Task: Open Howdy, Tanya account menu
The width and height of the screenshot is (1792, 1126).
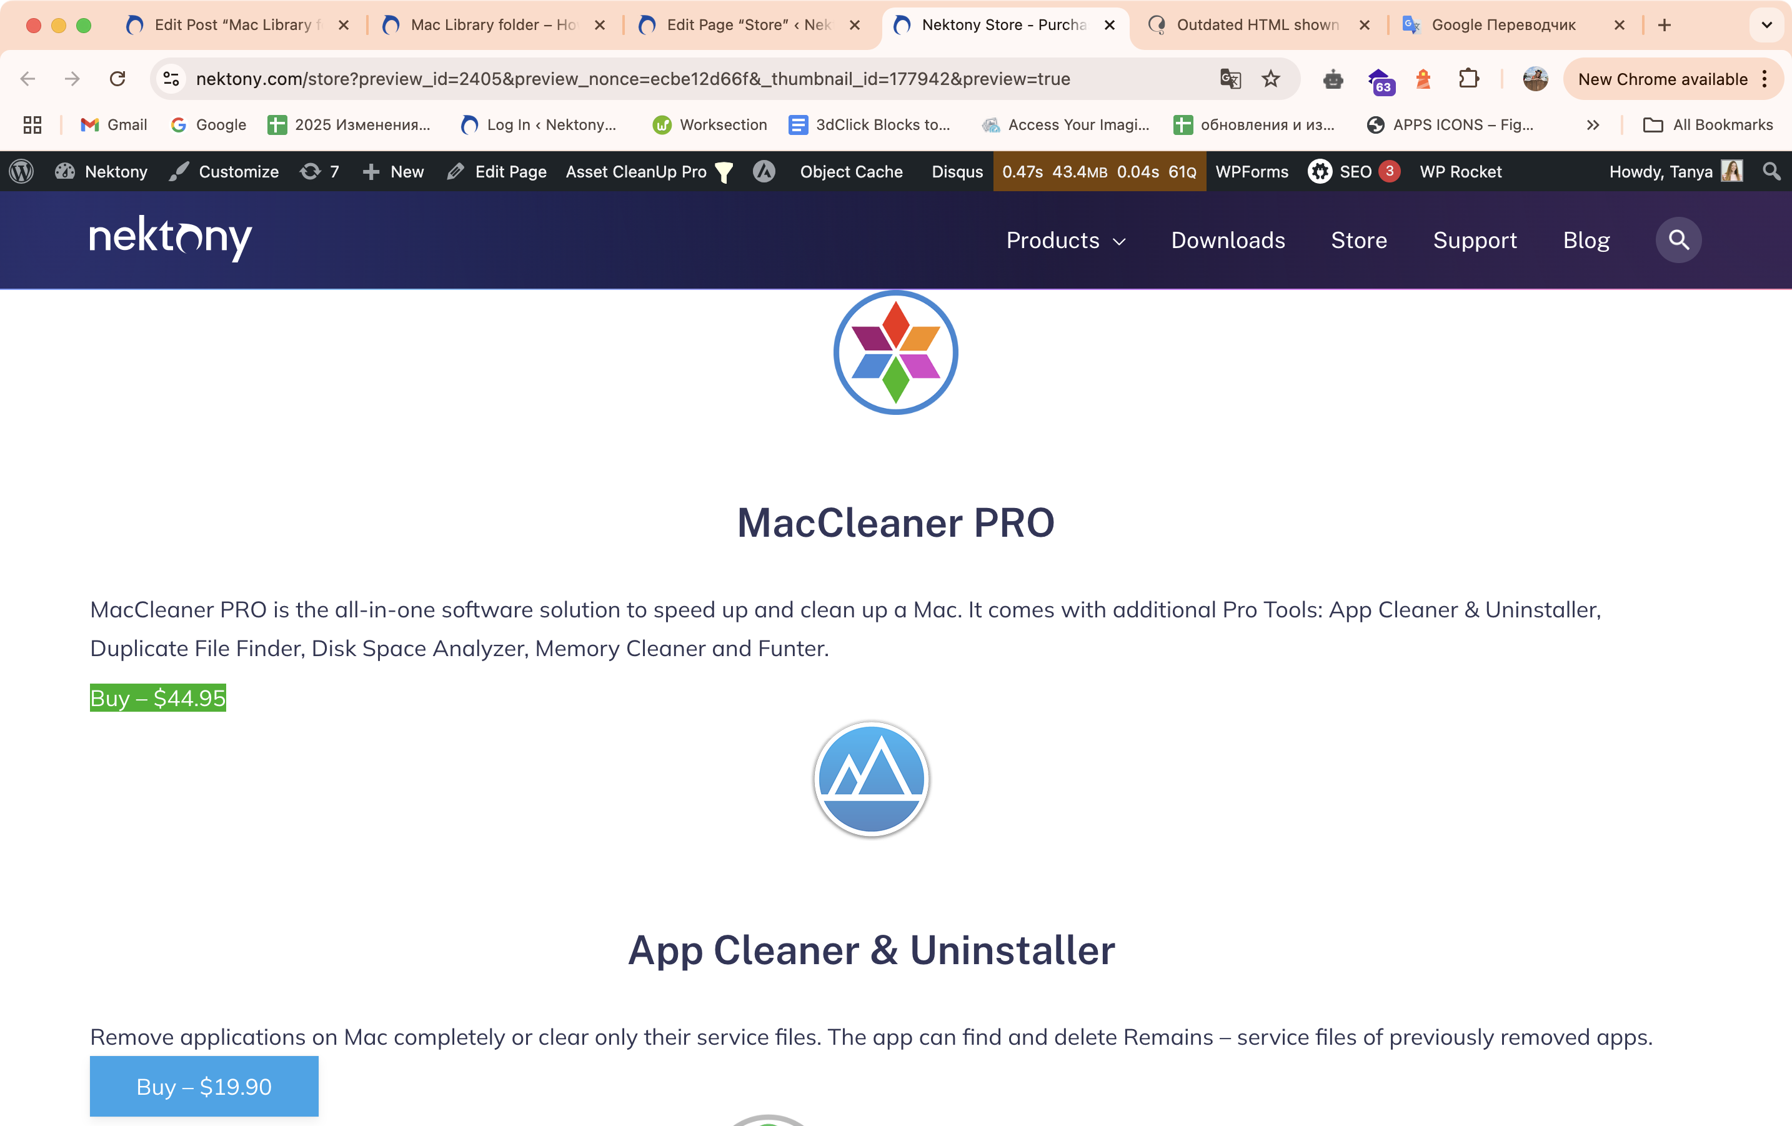Action: click(1675, 172)
